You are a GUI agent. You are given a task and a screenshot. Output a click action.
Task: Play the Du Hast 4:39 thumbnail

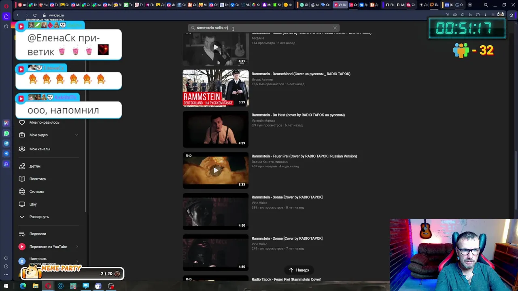pos(216,129)
